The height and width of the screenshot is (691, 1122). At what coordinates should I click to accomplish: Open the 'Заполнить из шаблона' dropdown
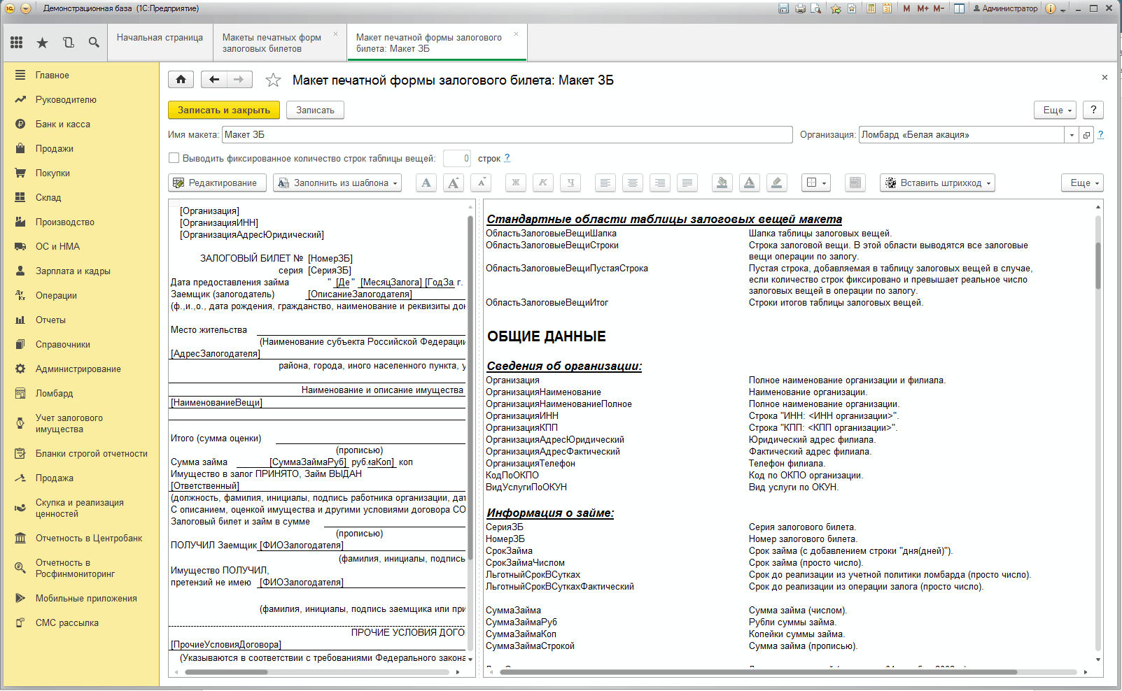click(337, 183)
